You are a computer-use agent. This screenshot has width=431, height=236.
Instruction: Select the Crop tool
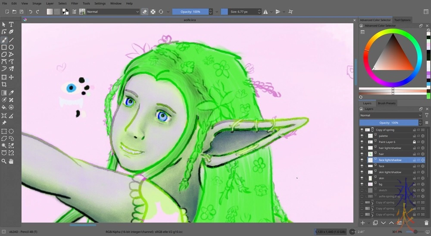click(x=4, y=85)
